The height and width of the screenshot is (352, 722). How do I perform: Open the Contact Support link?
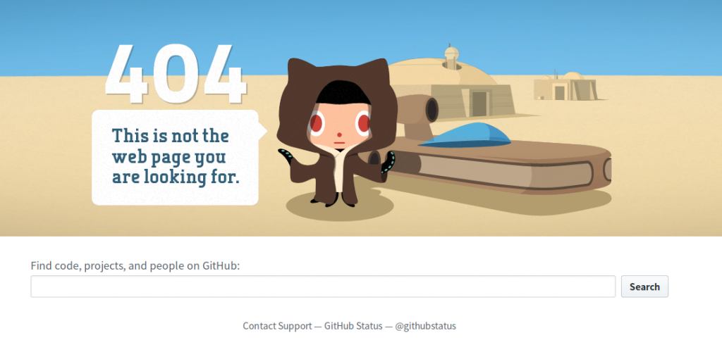[x=277, y=326]
